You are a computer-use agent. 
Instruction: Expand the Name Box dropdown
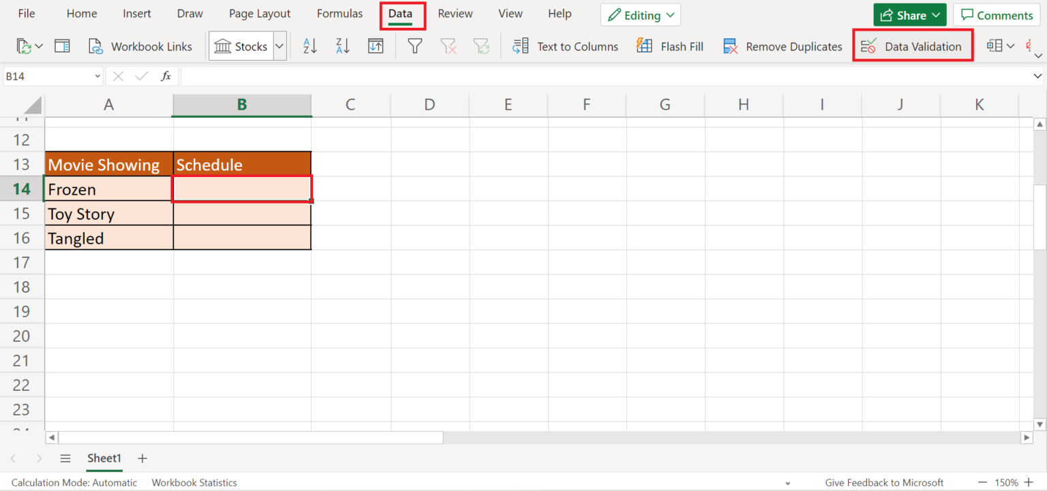click(x=97, y=76)
